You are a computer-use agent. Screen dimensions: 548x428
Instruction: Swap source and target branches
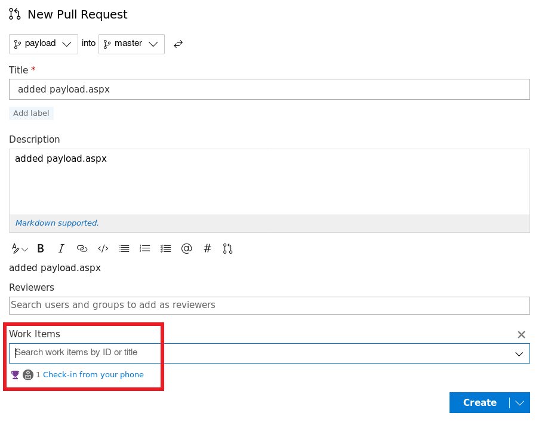click(178, 44)
